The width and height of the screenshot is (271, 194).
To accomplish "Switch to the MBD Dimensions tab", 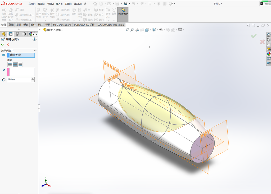I will point(62,25).
